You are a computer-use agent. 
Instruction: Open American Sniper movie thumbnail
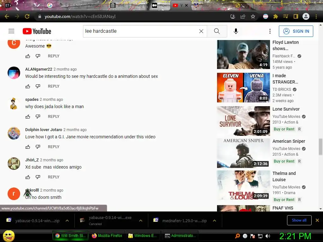pos(243,153)
